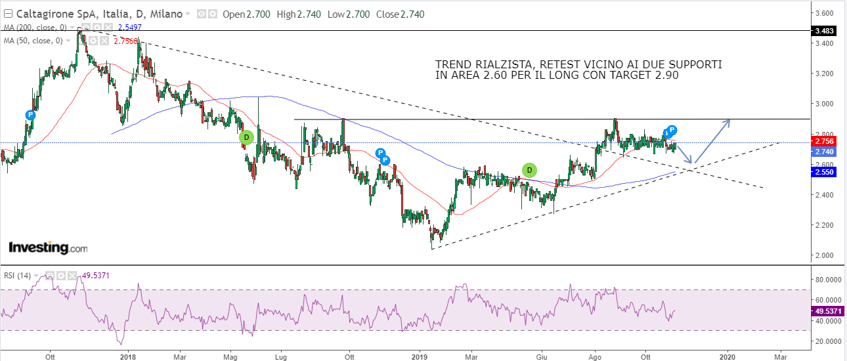
Task: Click the green D dividend marker near Giu 2019
Action: 529,170
